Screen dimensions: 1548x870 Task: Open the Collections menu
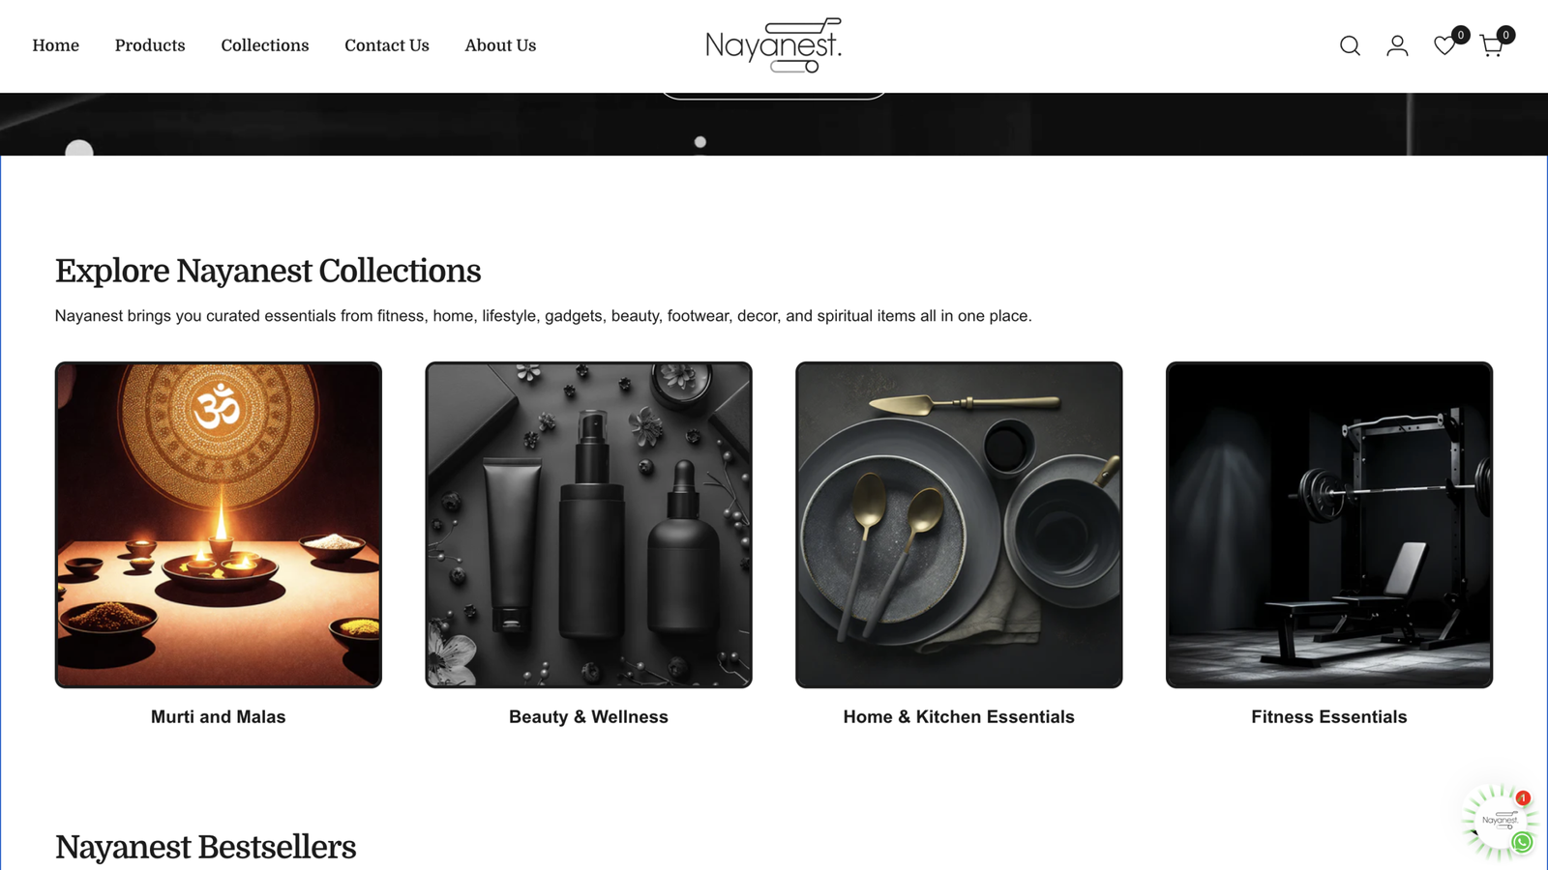(265, 45)
